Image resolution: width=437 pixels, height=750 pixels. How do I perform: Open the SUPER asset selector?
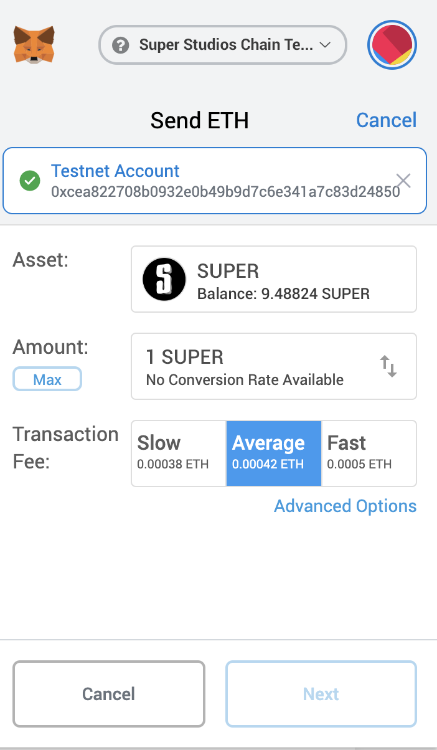click(274, 279)
